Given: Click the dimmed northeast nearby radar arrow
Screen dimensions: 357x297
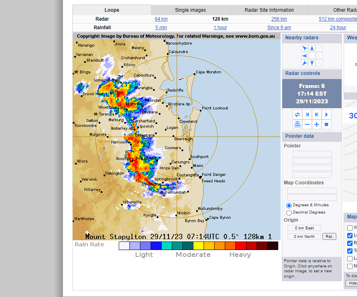Looking at the screenshot, I should [x=320, y=48].
